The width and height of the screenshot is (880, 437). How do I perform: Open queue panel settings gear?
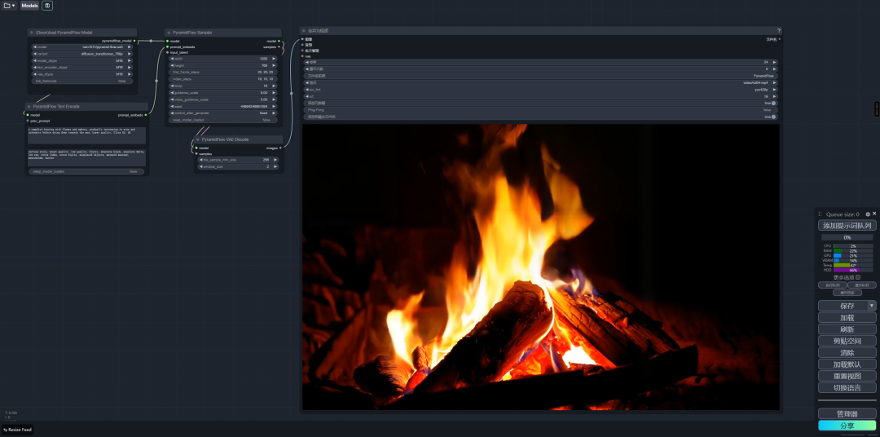click(868, 214)
